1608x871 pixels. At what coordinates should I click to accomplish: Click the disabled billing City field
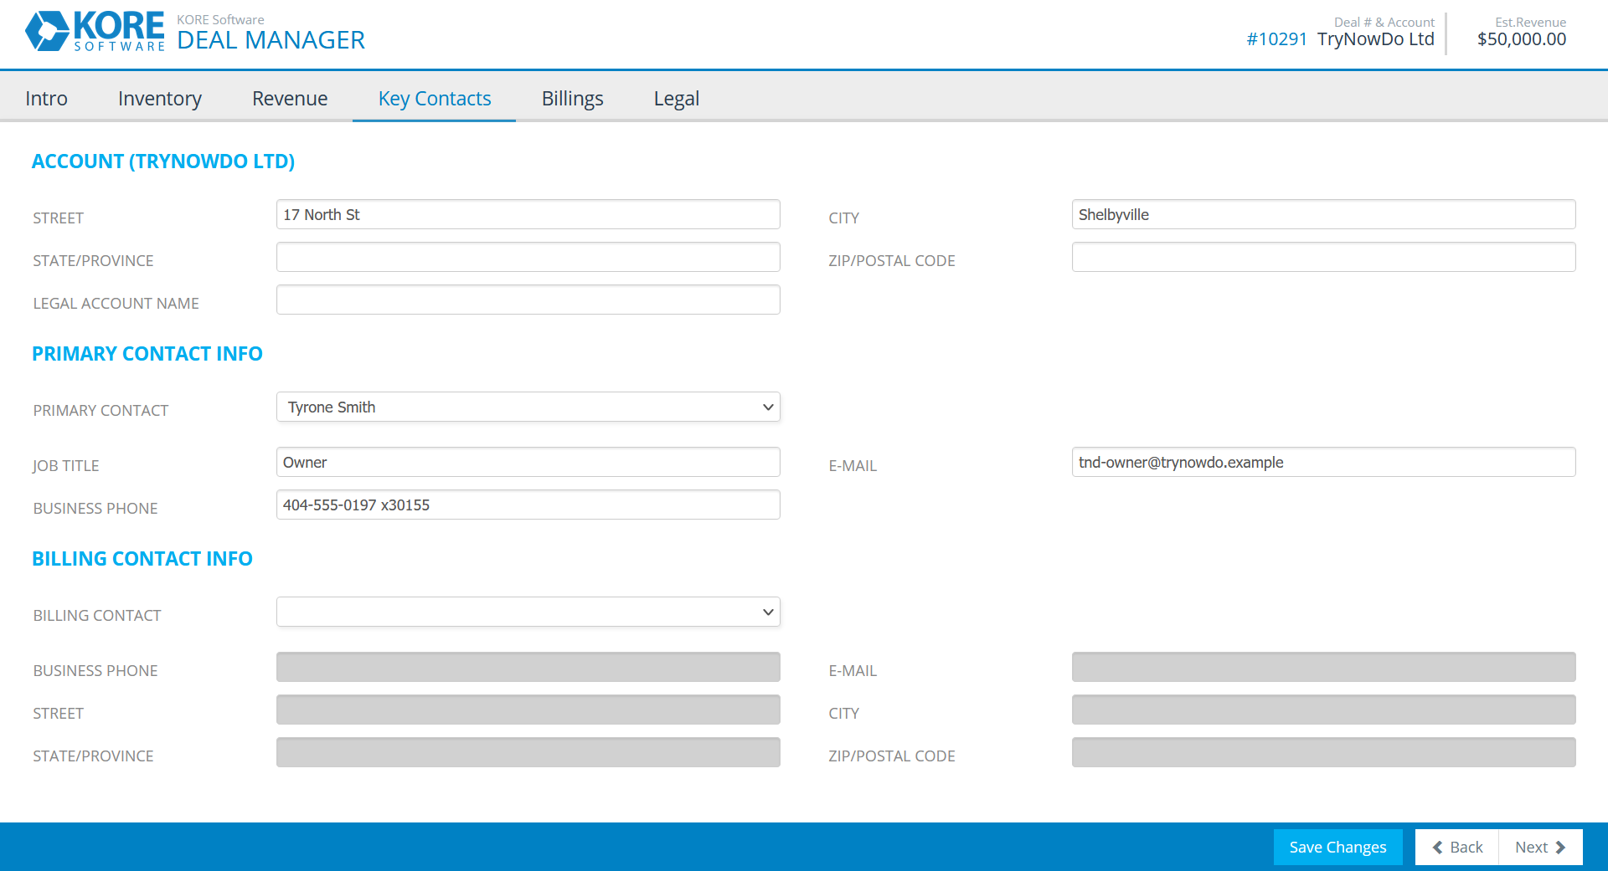1324,710
